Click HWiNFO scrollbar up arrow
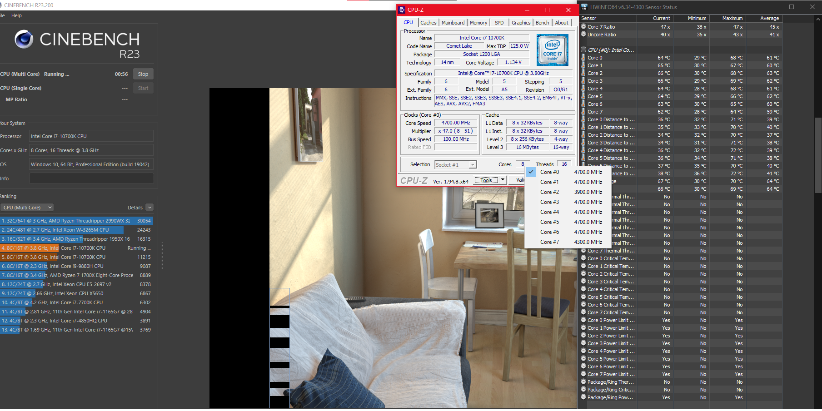822x411 pixels. 818,19
